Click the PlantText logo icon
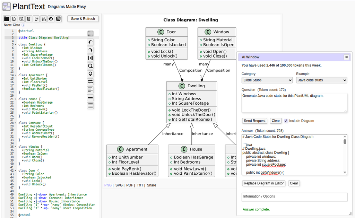This screenshot has height=218, width=355. 6,7
